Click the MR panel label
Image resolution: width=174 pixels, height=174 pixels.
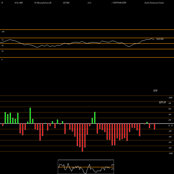coord(155,90)
